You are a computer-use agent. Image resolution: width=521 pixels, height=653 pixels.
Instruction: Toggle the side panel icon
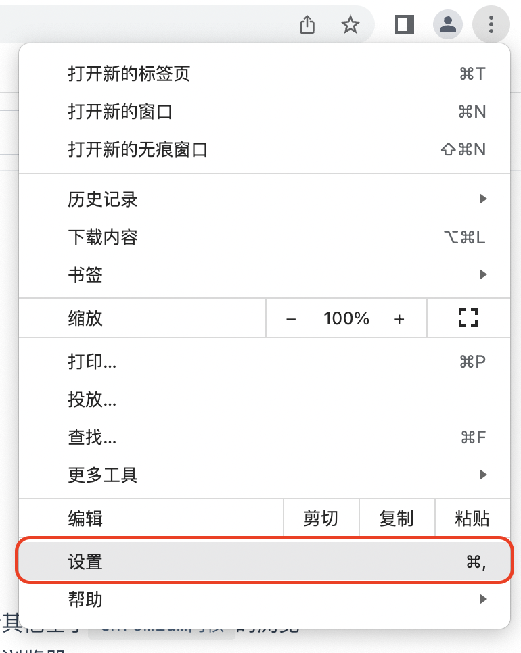405,25
